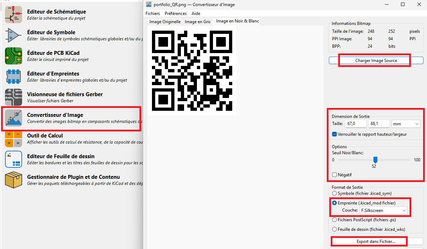The width and height of the screenshot is (427, 249).
Task: Choose Fichiers PostScript (.ps) output format
Action: tap(334, 220)
